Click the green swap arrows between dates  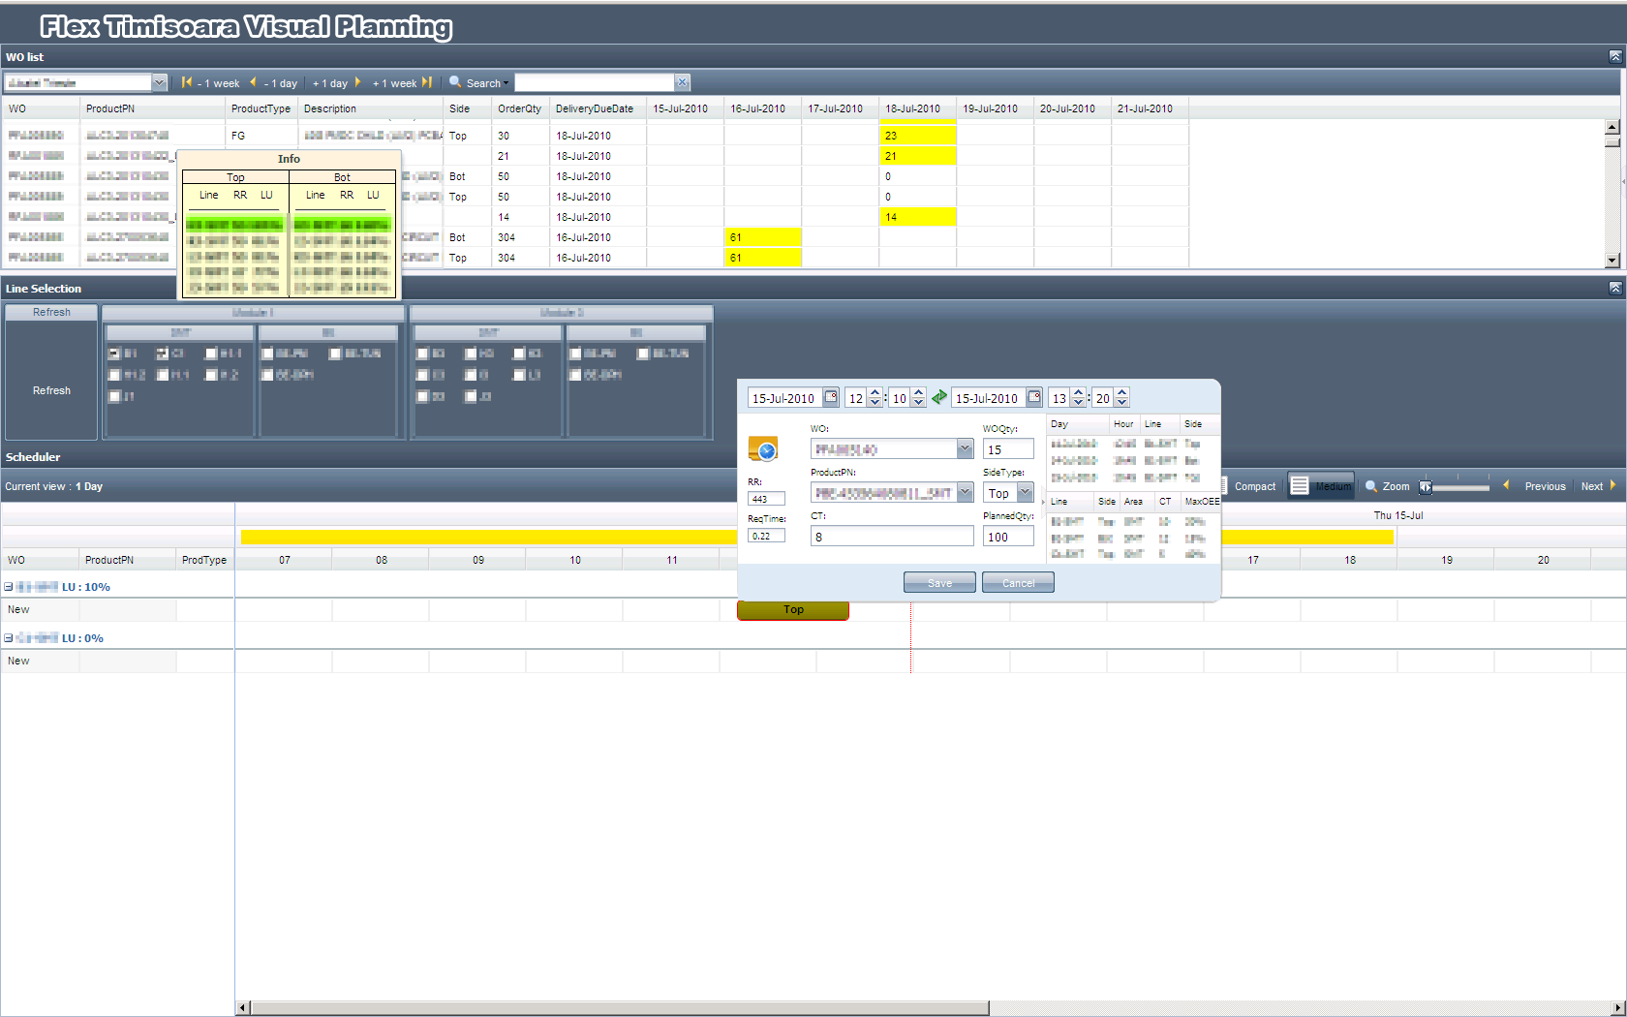point(939,397)
